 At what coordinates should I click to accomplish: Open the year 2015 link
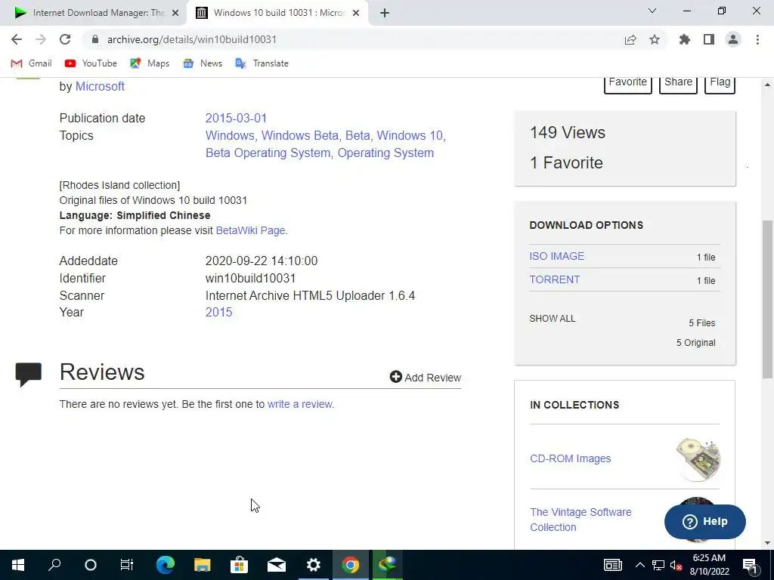tap(218, 312)
